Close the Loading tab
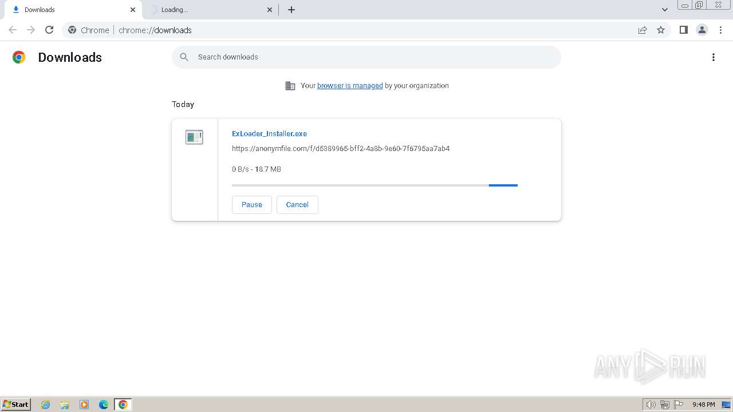Image resolution: width=733 pixels, height=412 pixels. click(x=270, y=10)
